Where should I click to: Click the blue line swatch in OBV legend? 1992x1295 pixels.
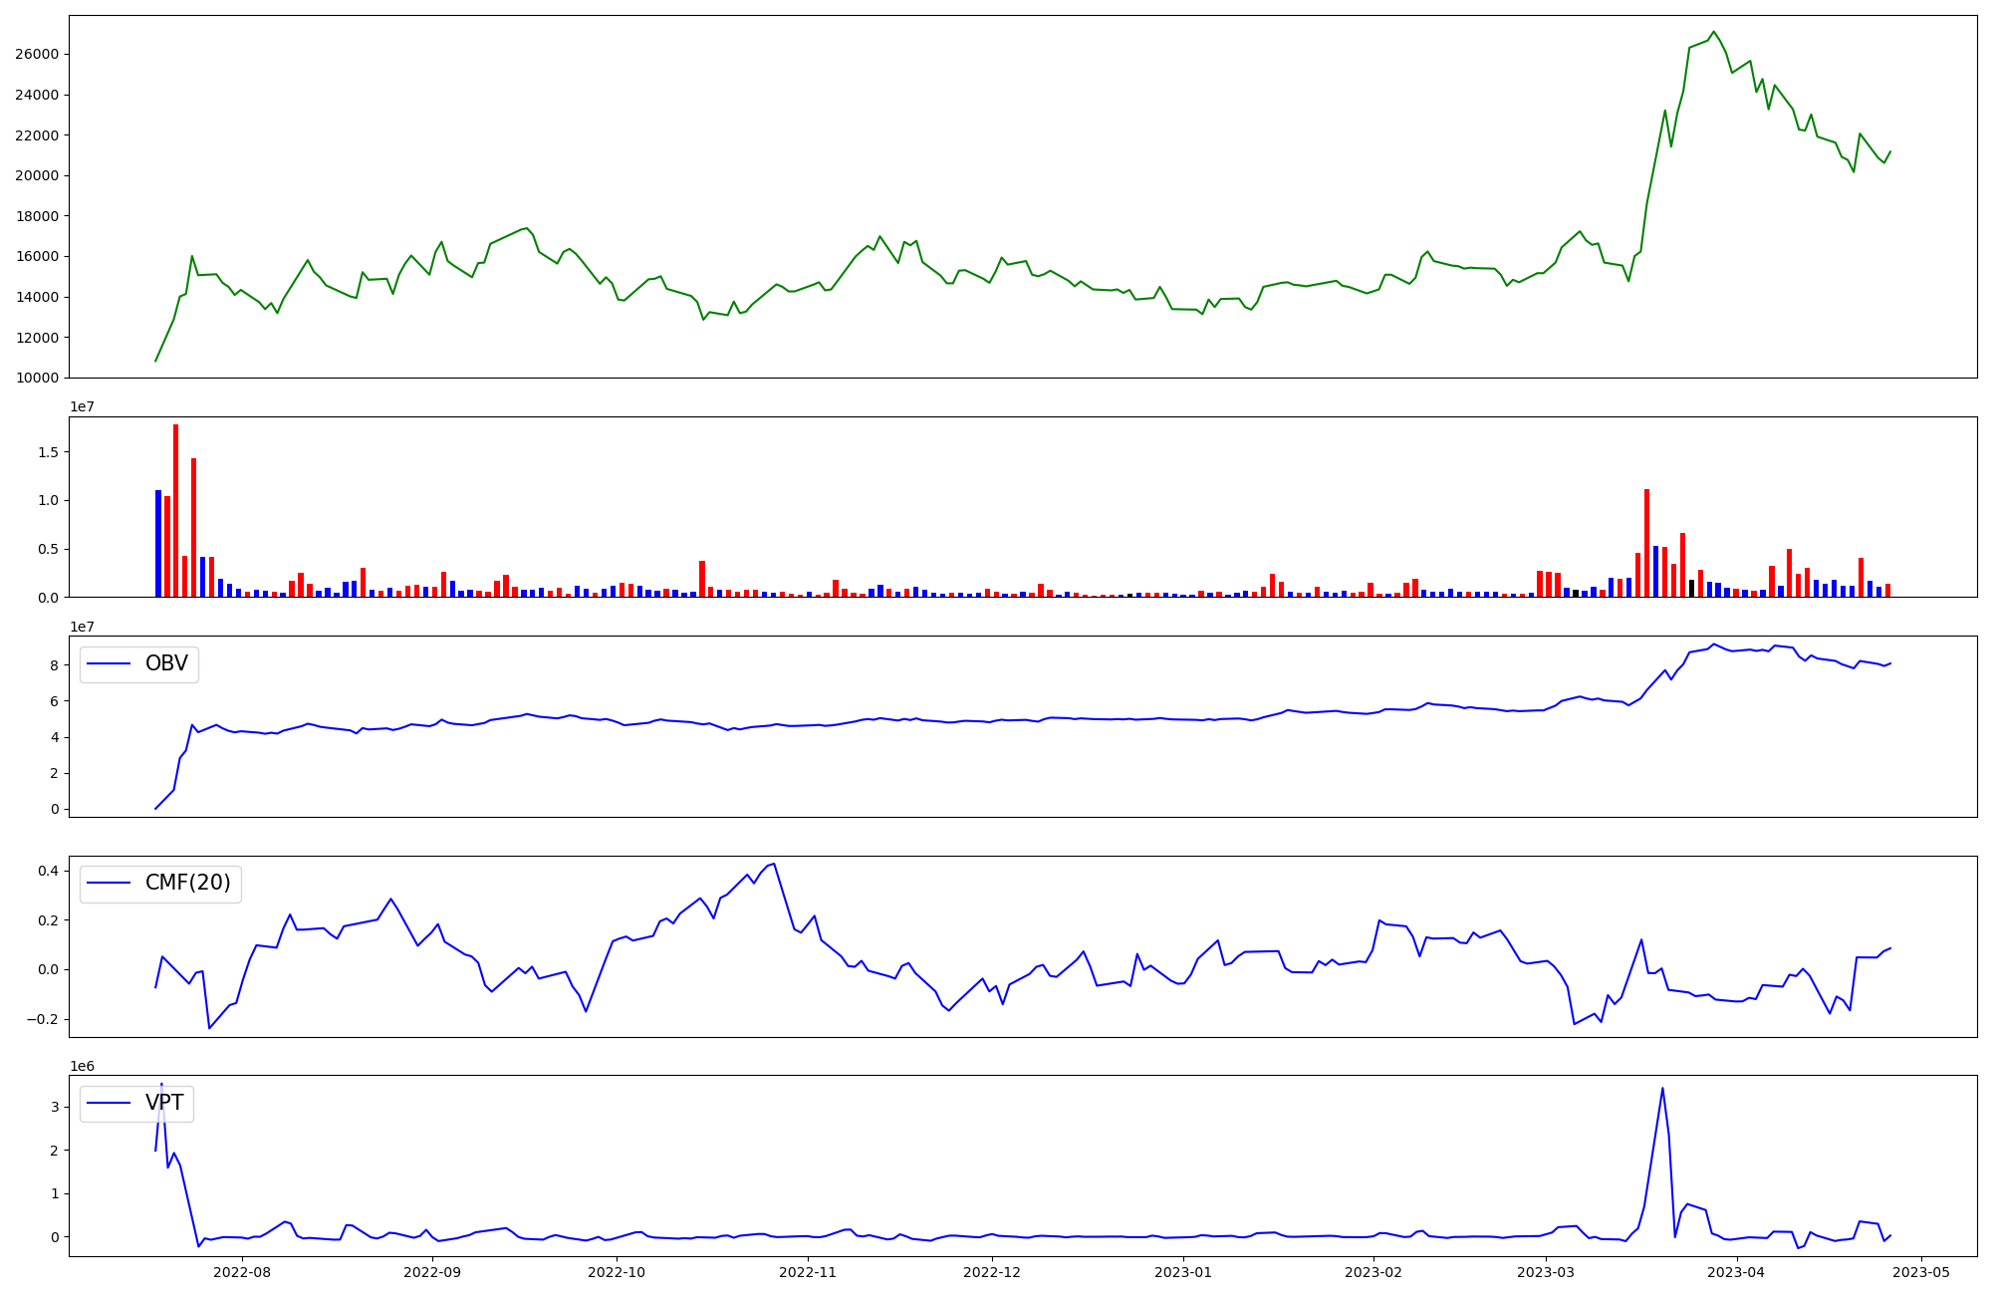110,664
